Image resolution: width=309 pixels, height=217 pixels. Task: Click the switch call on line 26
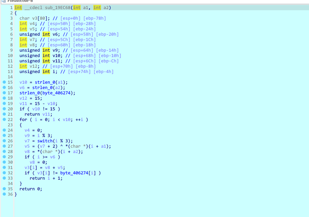coord(45,141)
